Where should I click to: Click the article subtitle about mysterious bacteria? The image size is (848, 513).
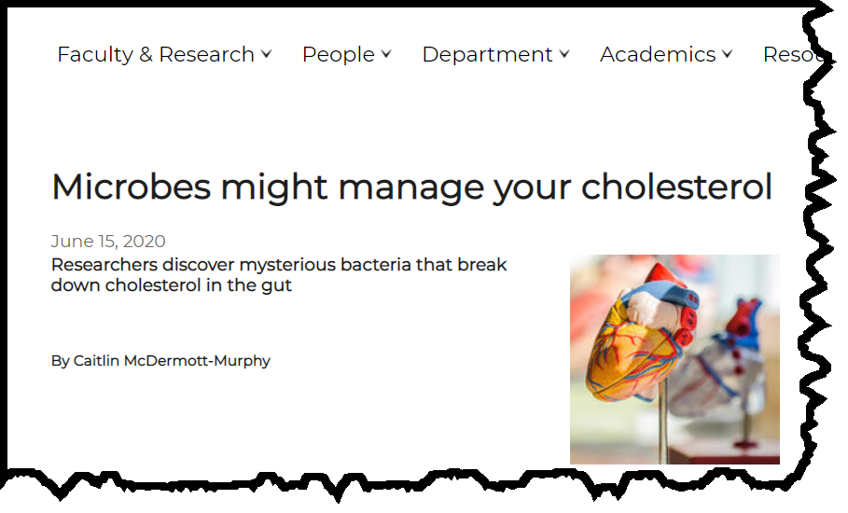coord(279,274)
